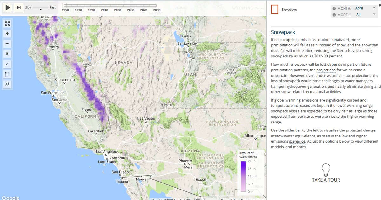Click the Redding map label
Screen dimensions: 381x200
(53, 47)
